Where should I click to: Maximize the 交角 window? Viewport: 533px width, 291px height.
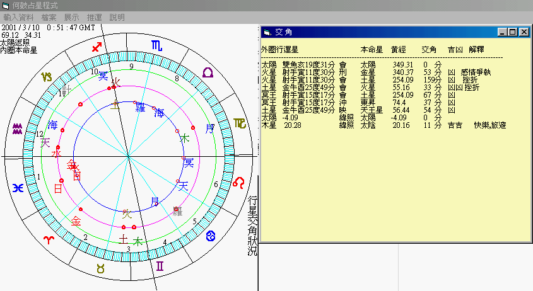click(x=513, y=32)
